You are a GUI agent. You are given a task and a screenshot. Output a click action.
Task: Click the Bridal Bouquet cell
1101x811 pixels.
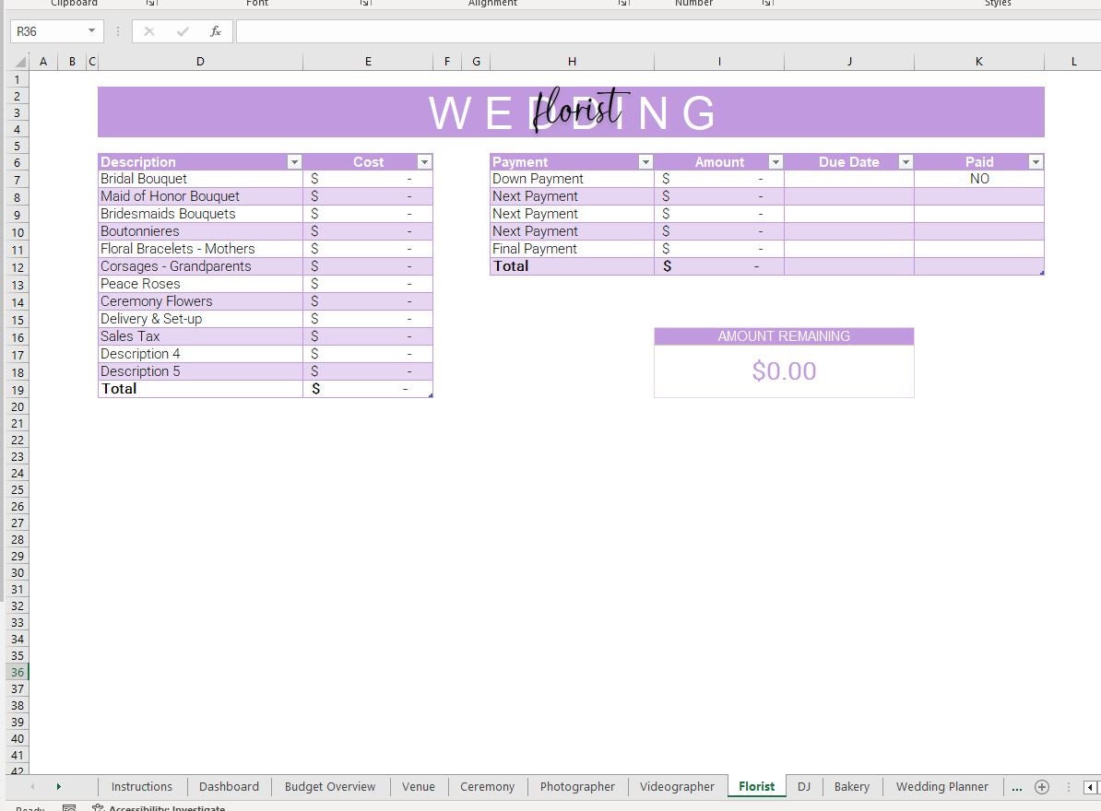tap(145, 178)
